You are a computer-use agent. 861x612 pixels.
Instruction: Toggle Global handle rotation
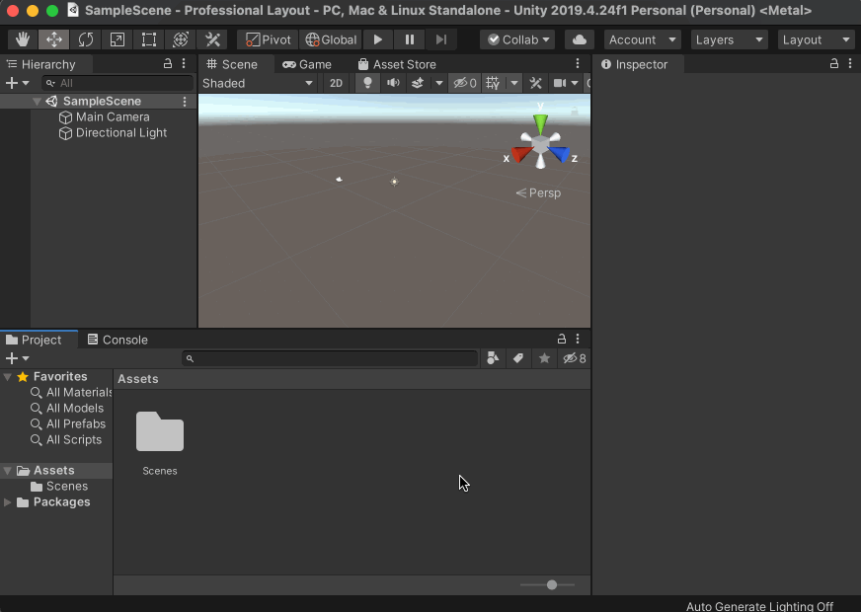331,39
